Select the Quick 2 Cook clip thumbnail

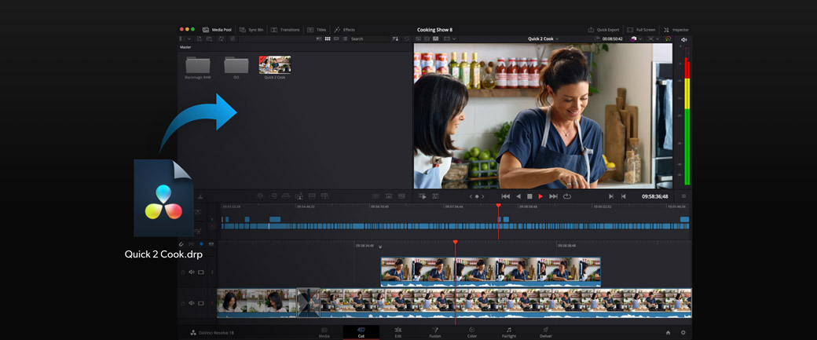point(275,64)
